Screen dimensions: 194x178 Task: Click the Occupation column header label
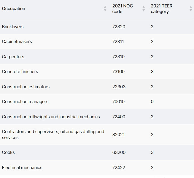pos(14,9)
